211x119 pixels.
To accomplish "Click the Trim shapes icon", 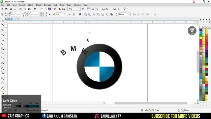I will pos(90,14).
